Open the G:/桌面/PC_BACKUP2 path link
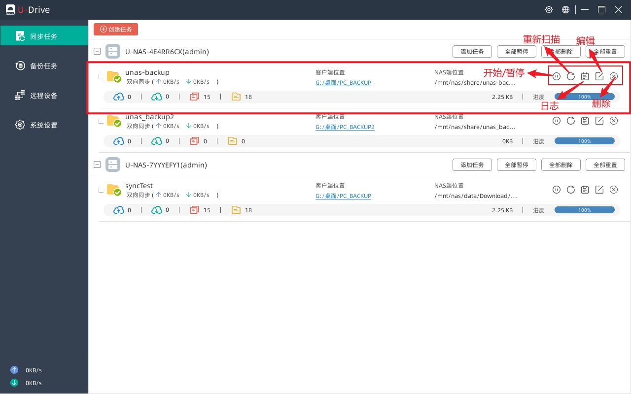631x394 pixels. [345, 127]
